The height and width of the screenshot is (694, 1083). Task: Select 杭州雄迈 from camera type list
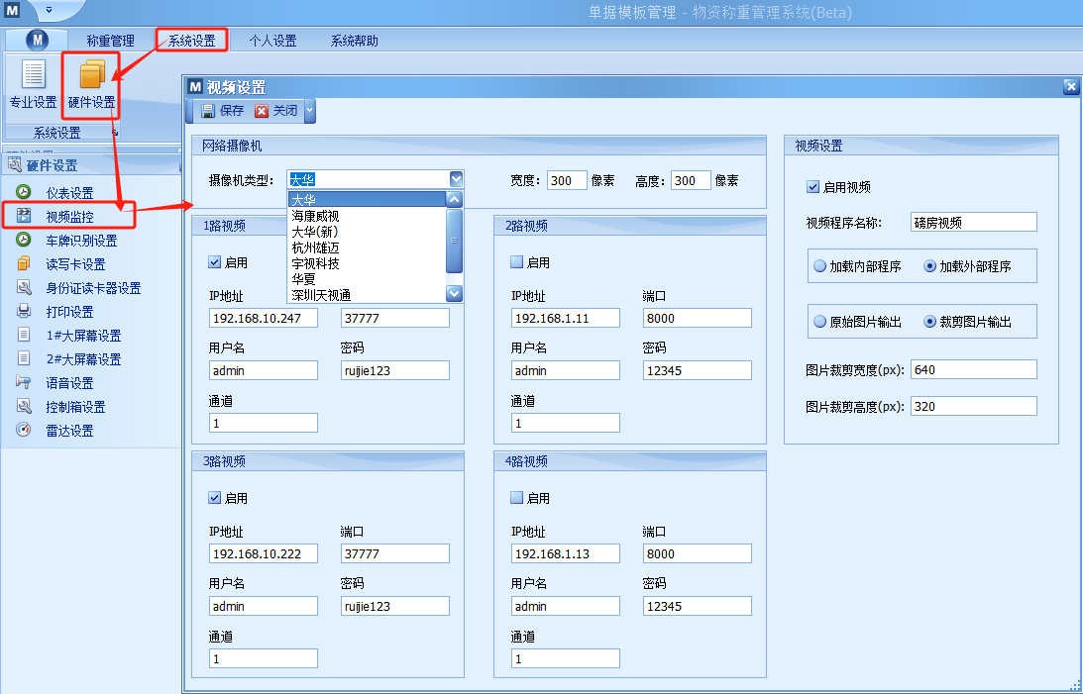pyautogui.click(x=315, y=248)
